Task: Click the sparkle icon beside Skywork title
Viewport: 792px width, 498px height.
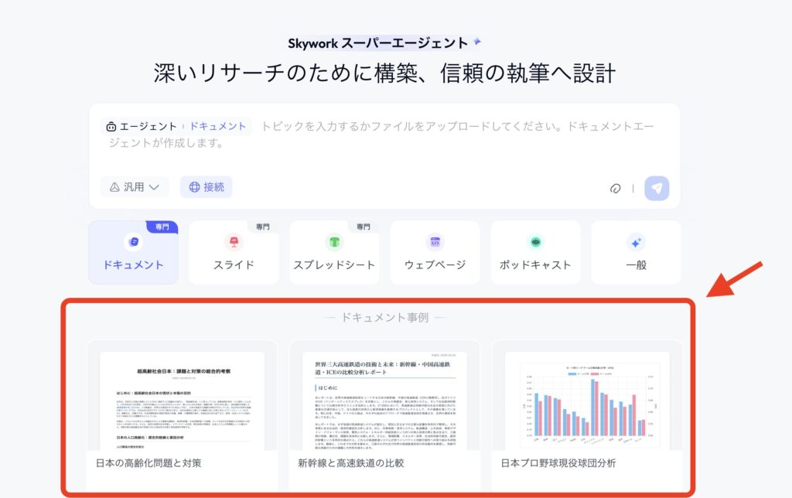Action: [476, 42]
